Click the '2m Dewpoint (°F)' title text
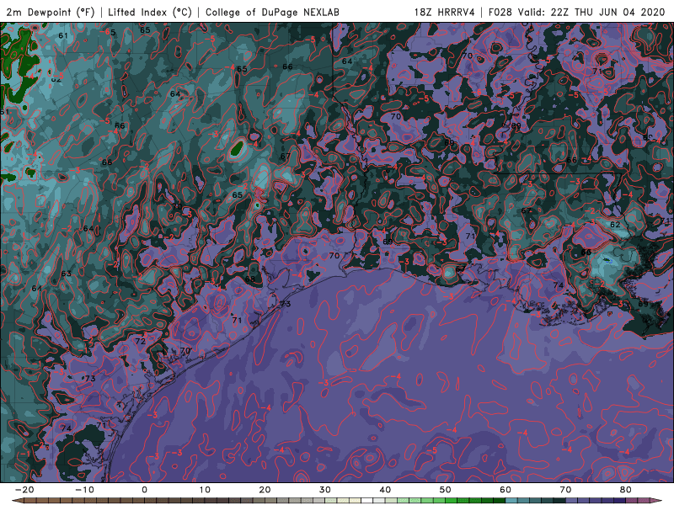 pyautogui.click(x=50, y=12)
